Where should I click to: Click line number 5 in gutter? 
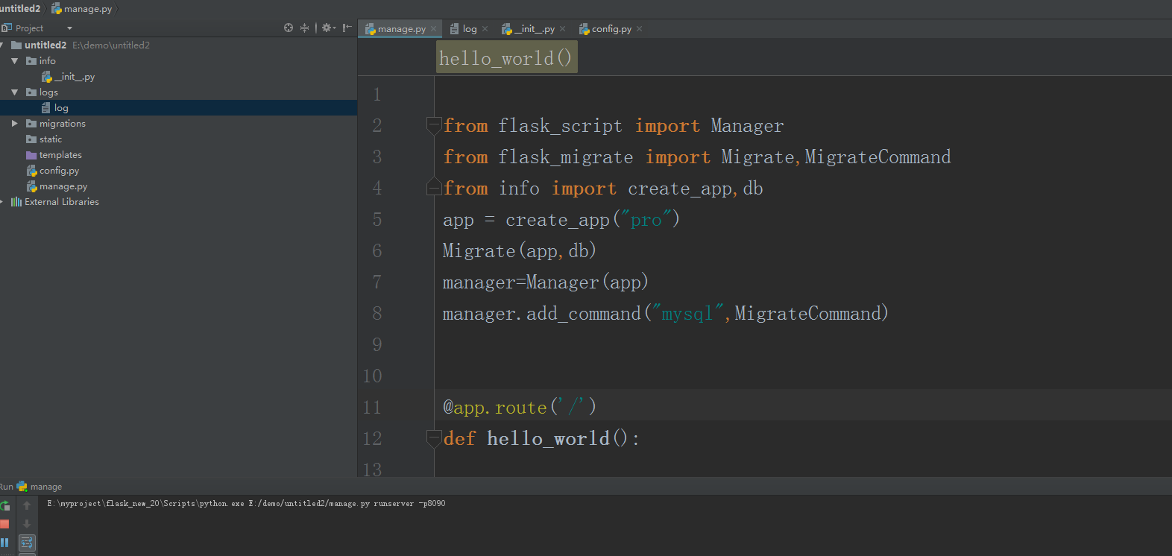pos(377,219)
